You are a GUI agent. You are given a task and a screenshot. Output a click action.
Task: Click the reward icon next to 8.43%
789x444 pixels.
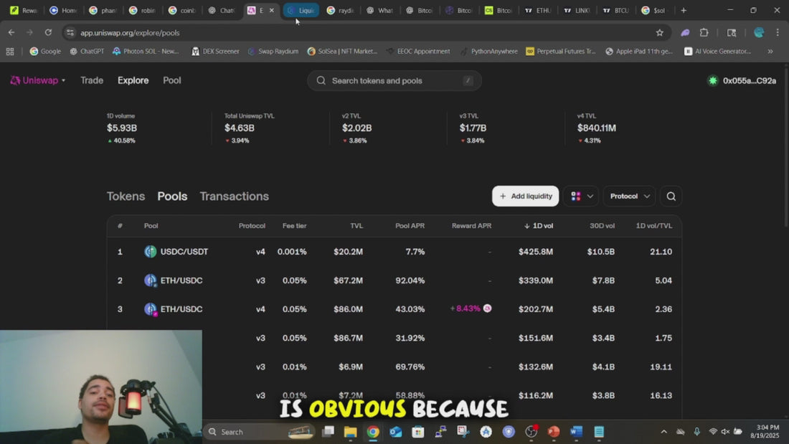click(487, 308)
